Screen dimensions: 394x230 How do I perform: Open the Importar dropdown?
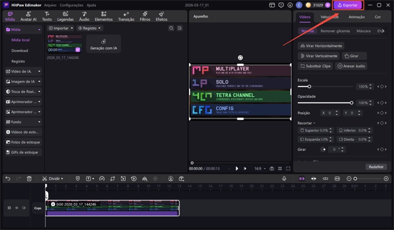[61, 28]
